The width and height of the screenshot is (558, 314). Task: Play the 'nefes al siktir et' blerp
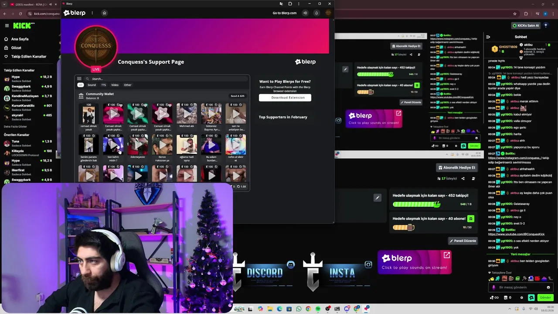tap(235, 145)
